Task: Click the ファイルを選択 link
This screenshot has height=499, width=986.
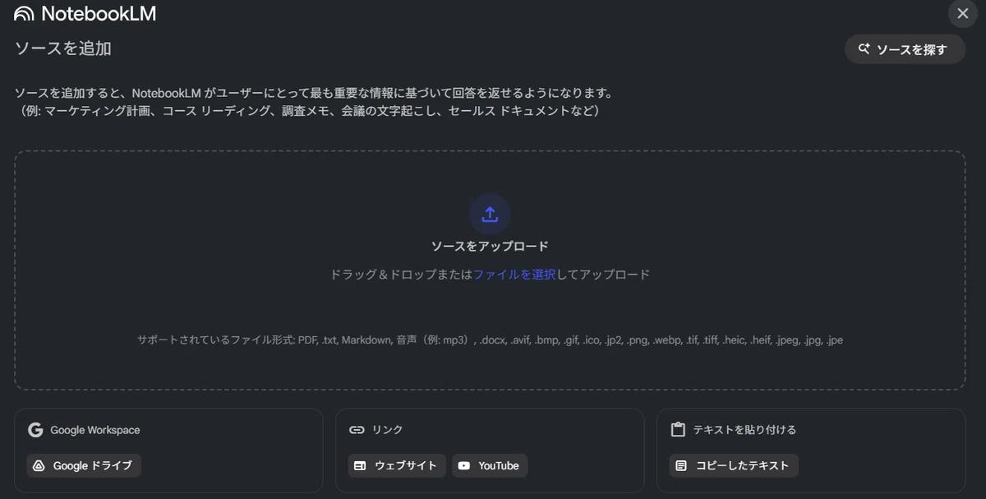Action: [x=514, y=275]
